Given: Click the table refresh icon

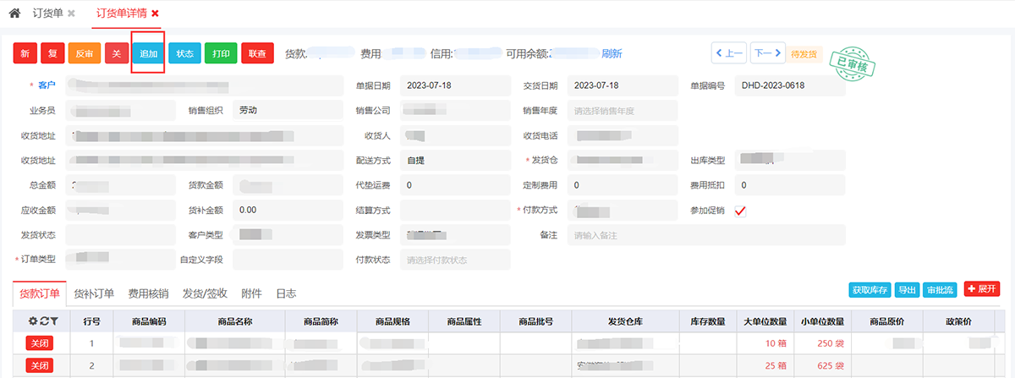Looking at the screenshot, I should tap(43, 321).
